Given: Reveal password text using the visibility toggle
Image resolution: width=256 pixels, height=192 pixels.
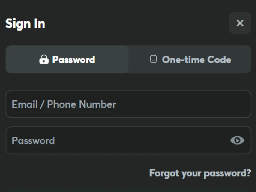Looking at the screenshot, I should [237, 140].
